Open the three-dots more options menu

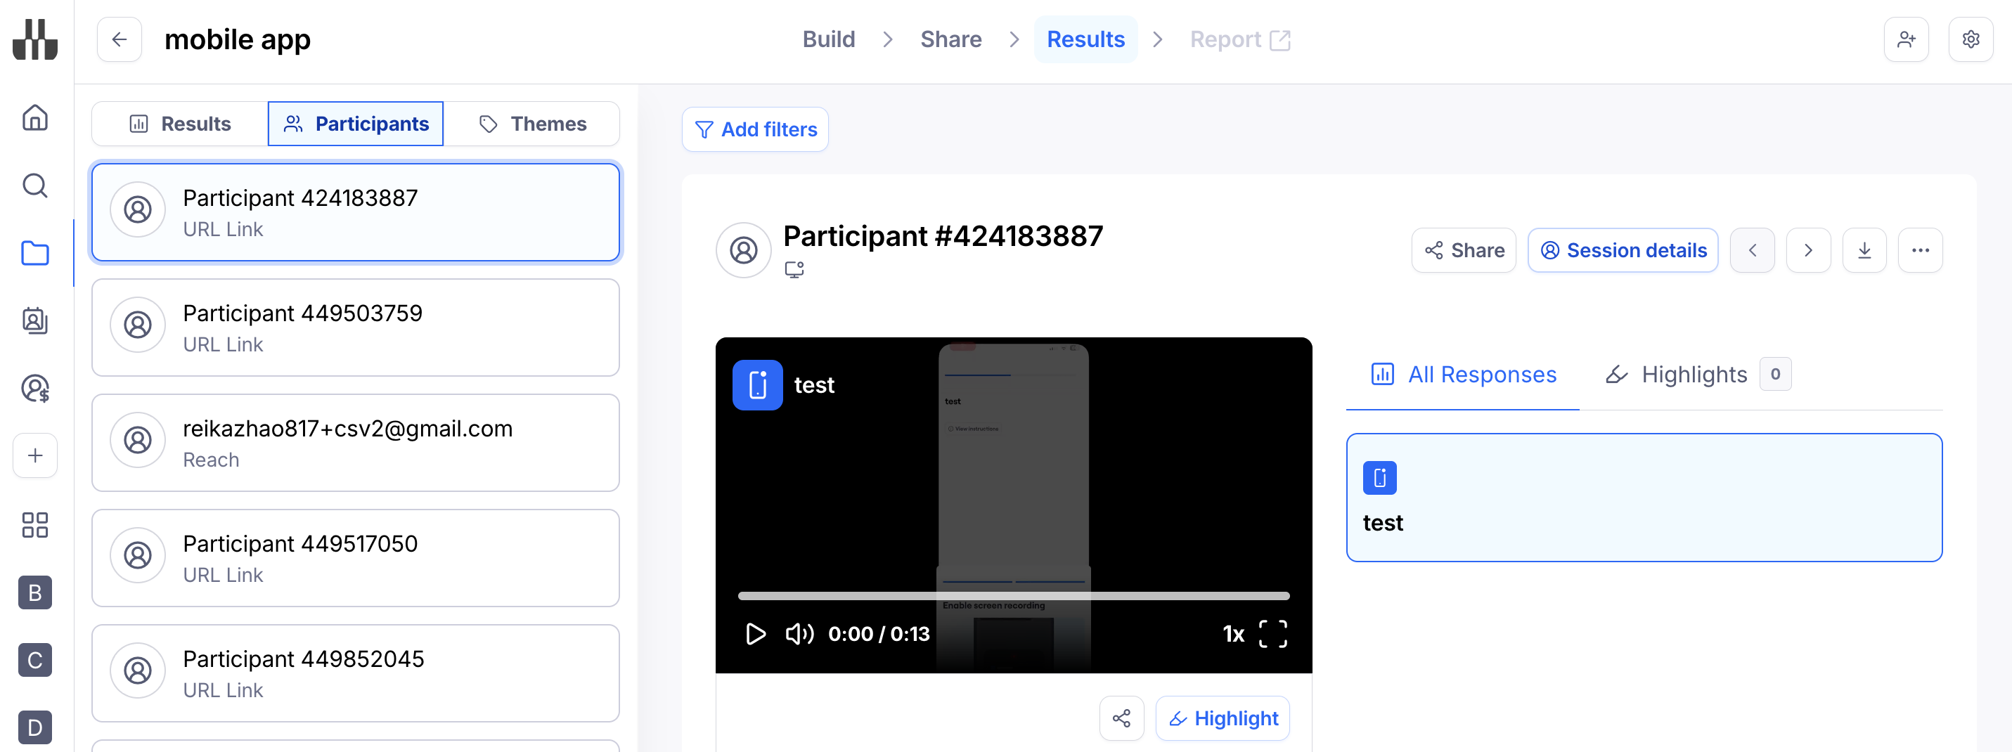(x=1920, y=251)
